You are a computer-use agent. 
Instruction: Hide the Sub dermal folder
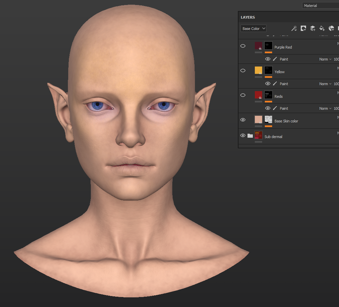tap(243, 136)
